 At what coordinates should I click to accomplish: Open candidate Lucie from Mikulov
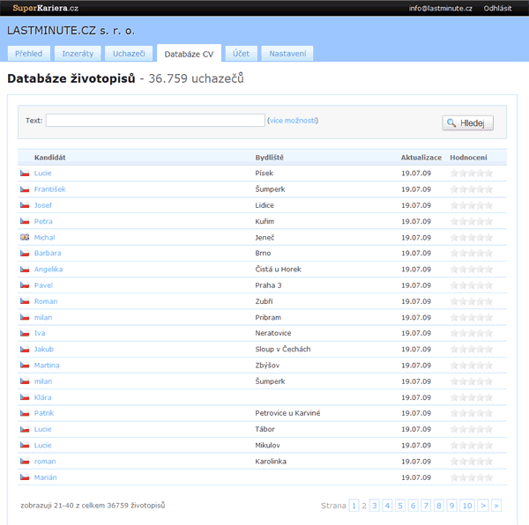coord(43,445)
